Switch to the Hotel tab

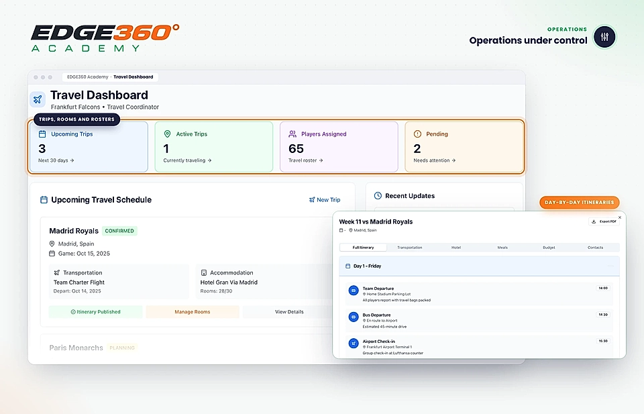[x=456, y=248]
